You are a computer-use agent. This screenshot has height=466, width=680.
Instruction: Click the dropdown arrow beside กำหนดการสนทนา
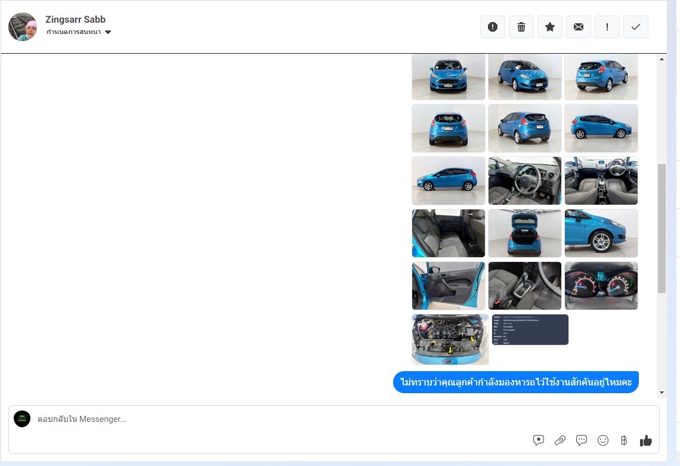tap(108, 32)
